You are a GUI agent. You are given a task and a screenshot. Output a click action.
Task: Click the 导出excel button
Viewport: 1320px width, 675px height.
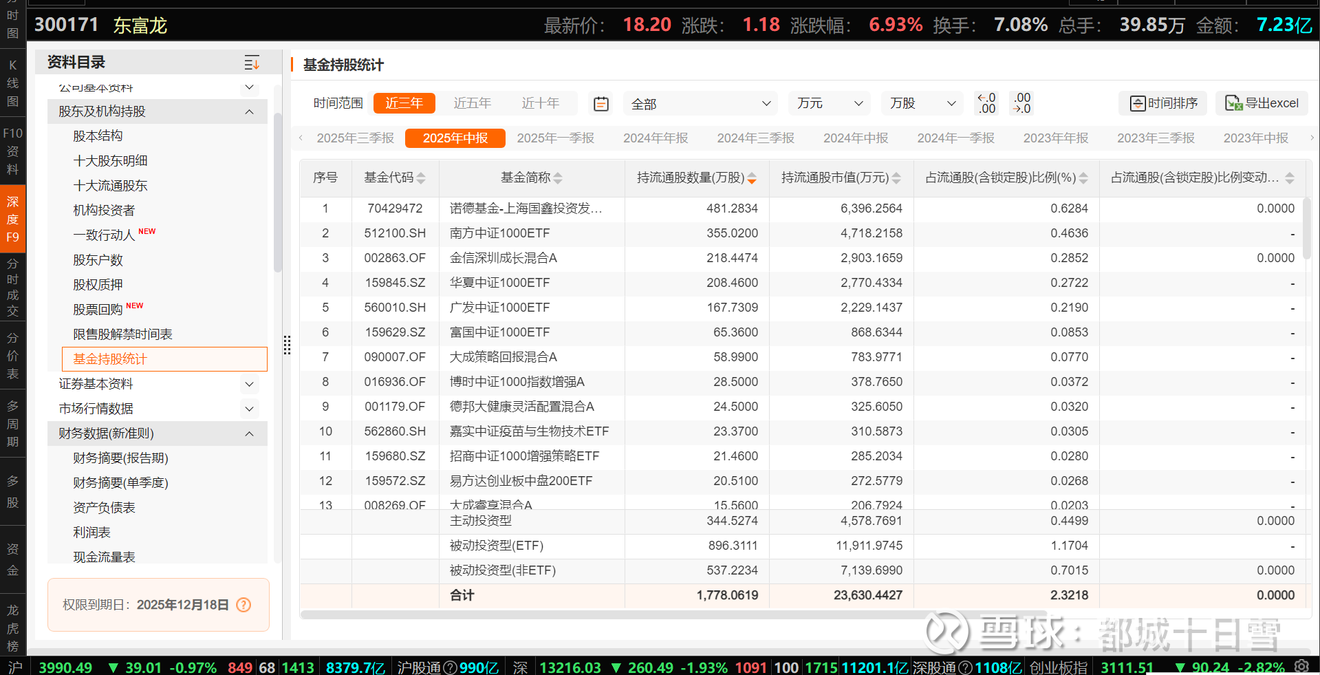tap(1262, 103)
